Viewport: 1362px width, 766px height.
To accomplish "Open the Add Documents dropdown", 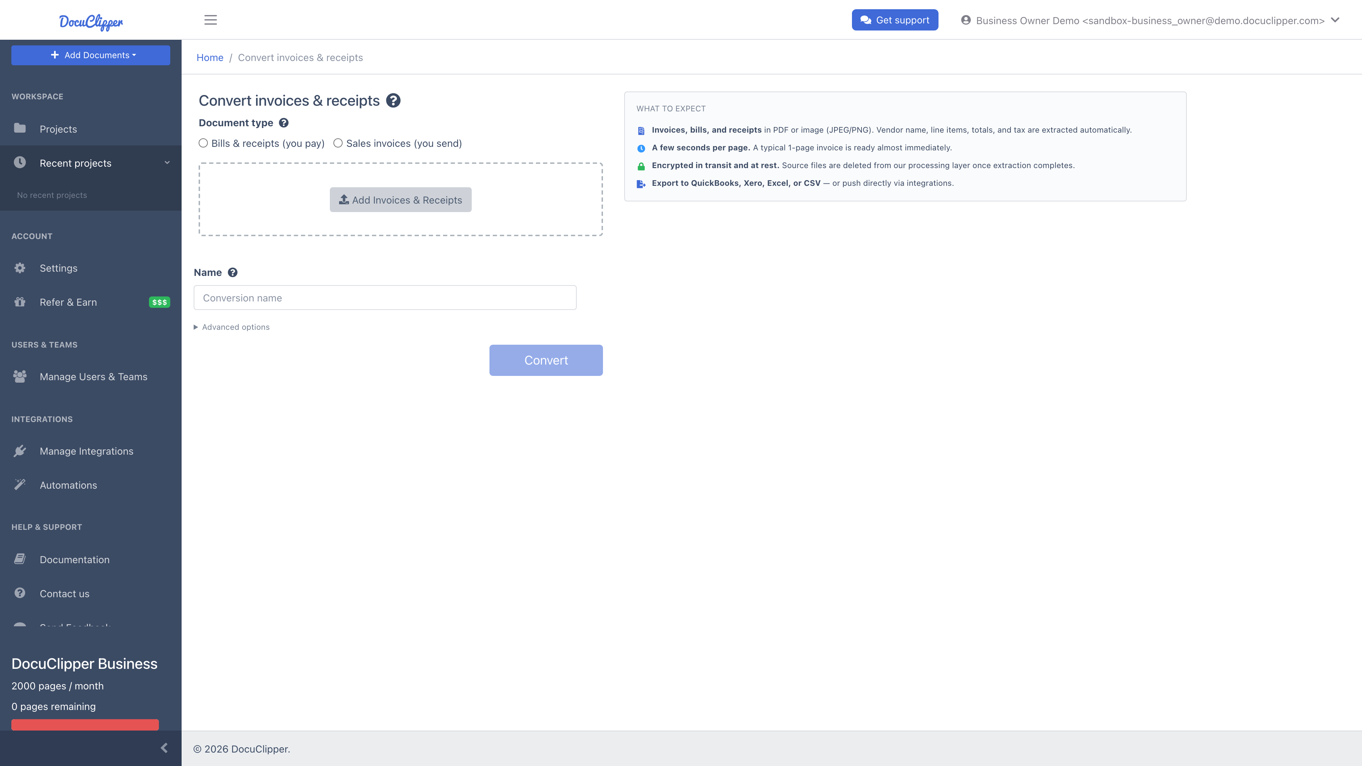I will click(x=90, y=55).
